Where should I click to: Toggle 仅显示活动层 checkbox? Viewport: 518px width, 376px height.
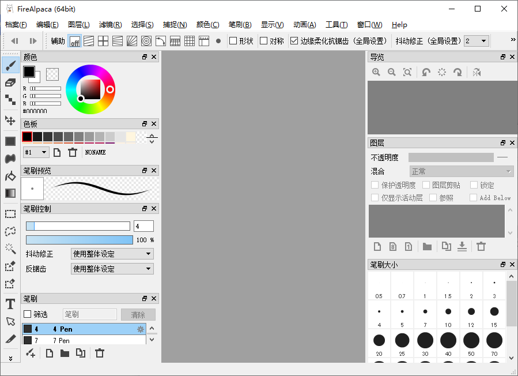tap(375, 197)
